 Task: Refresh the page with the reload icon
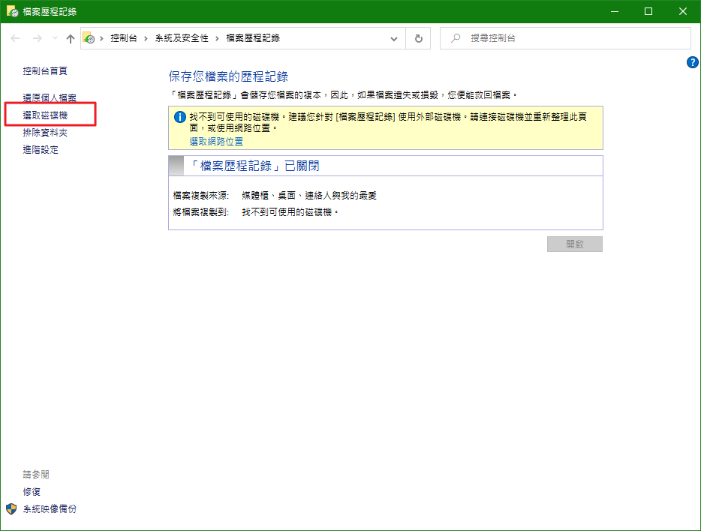[x=419, y=38]
